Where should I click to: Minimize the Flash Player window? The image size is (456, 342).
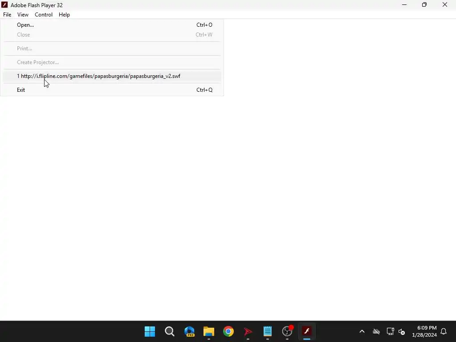(404, 4)
